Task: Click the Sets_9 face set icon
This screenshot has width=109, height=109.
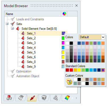Action: pyautogui.click(x=23, y=67)
